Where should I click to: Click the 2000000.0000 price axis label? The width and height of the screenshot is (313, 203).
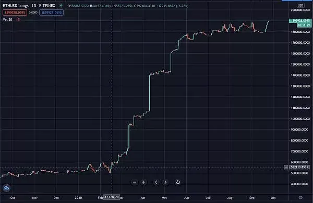tap(300, 10)
